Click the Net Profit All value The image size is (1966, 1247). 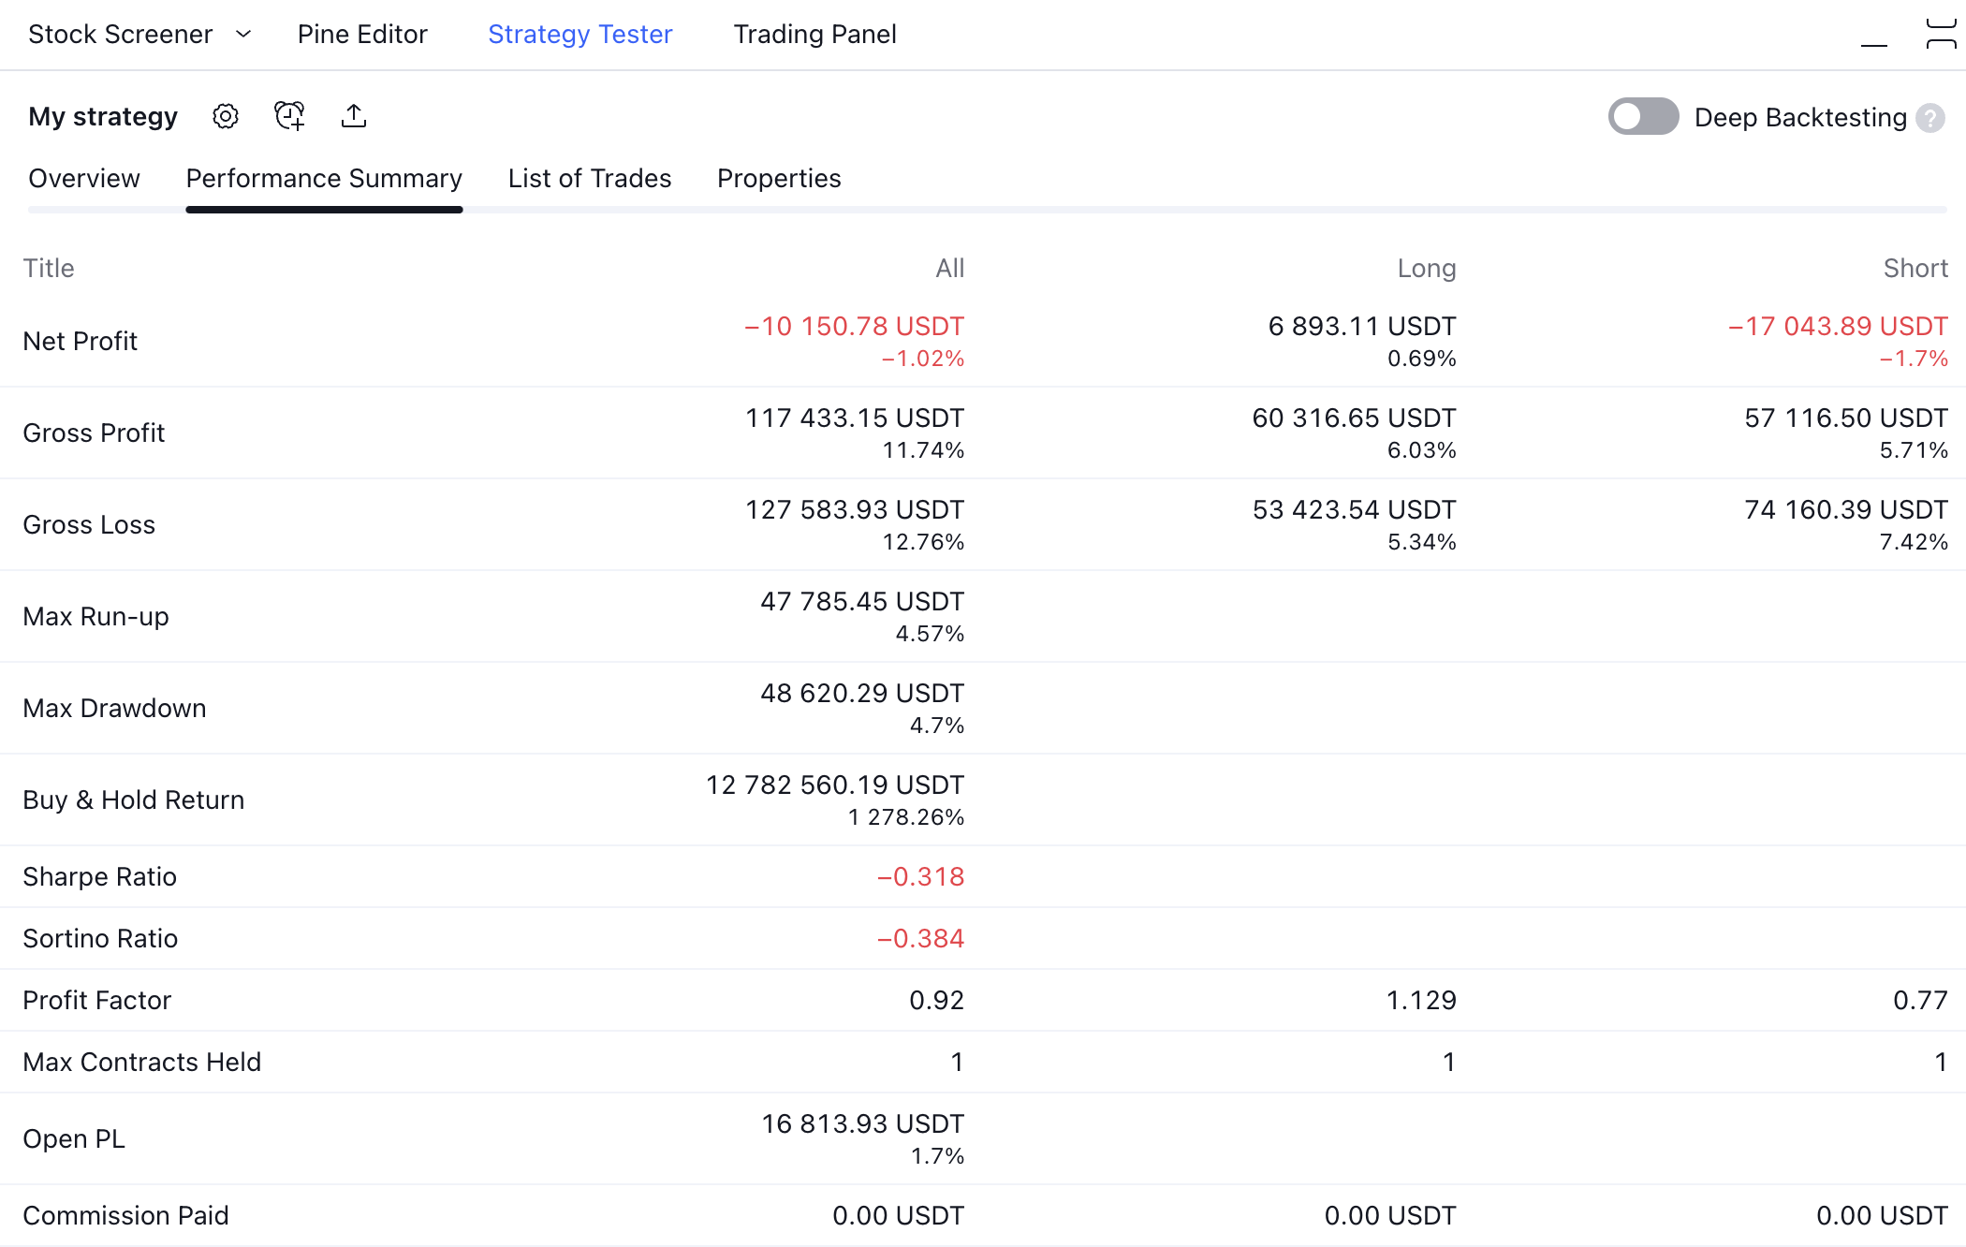pyautogui.click(x=854, y=327)
